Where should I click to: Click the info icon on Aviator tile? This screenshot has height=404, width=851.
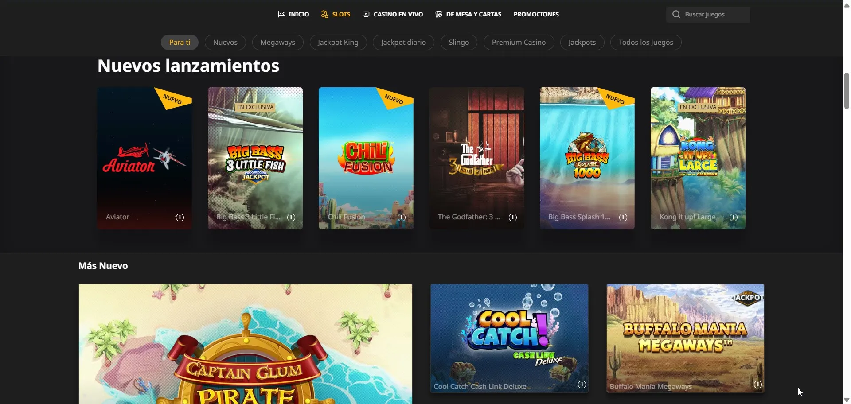pos(180,218)
